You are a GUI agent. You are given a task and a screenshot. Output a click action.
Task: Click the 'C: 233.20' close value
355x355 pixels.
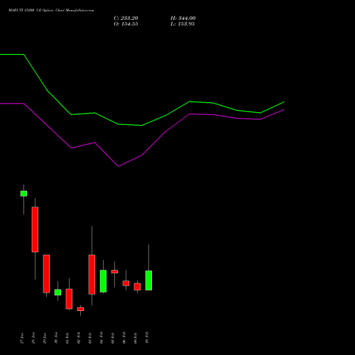(126, 18)
